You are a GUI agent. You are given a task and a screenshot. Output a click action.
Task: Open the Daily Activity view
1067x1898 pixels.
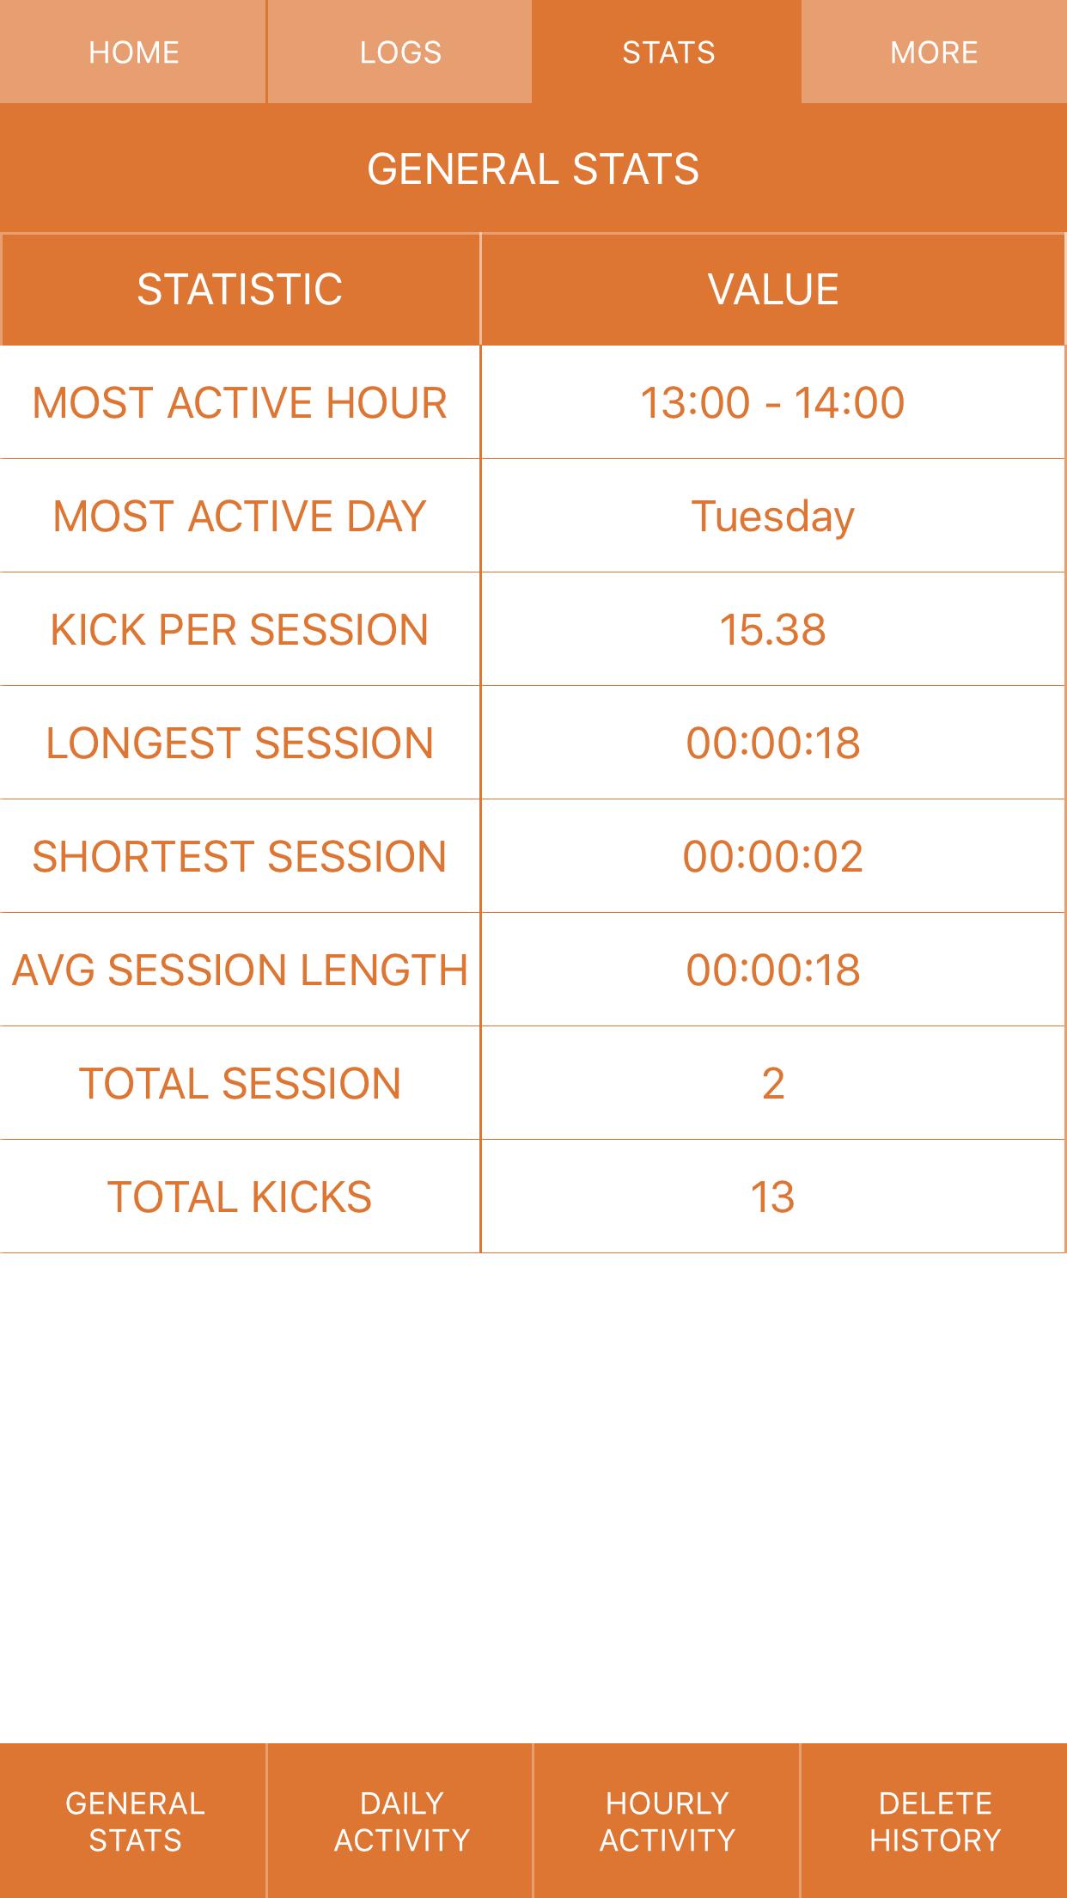click(401, 1821)
